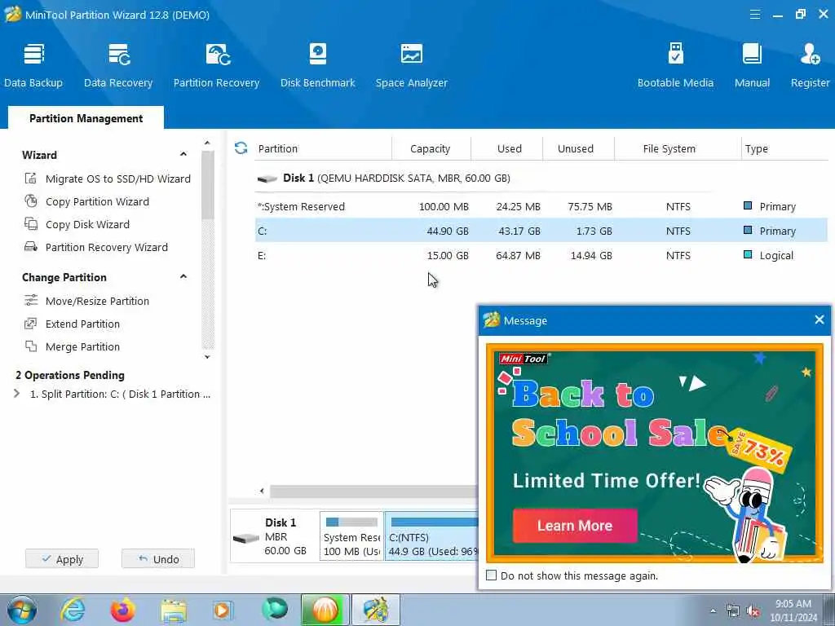This screenshot has width=835, height=626.
Task: Select the C:(NTFS) block in disk map
Action: pyautogui.click(x=431, y=536)
